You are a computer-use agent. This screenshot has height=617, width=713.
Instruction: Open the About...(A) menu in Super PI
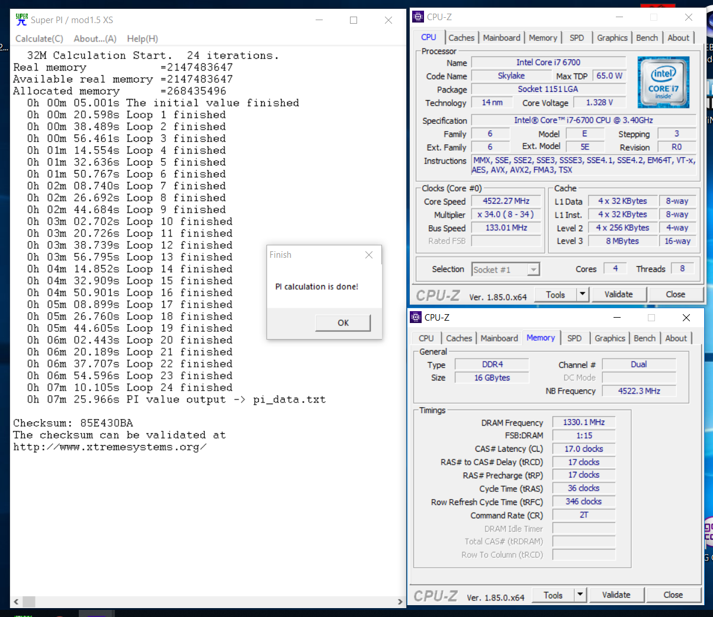click(95, 39)
